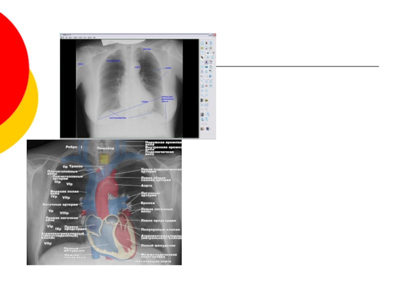Click the "Плечеголовные вены" label

(x=62, y=172)
